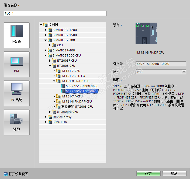Select the SIMATIC S7-1200 row label

pos(65,30)
